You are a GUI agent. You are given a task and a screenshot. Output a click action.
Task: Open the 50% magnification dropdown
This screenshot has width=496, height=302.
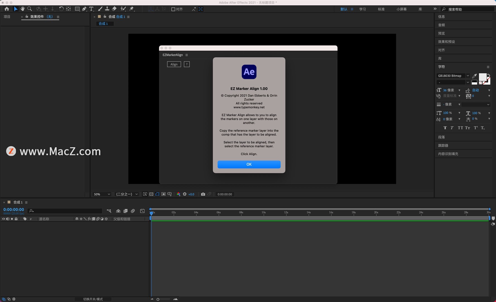[x=102, y=194]
